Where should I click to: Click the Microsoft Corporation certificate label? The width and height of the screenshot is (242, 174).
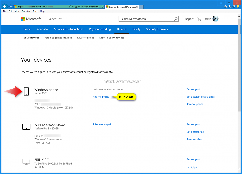[89, 7]
